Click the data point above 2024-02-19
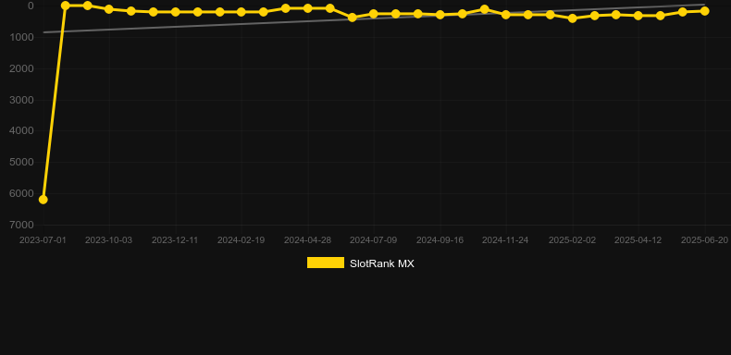731x355 pixels. [242, 12]
